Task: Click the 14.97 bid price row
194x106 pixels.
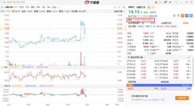Action: point(143,89)
